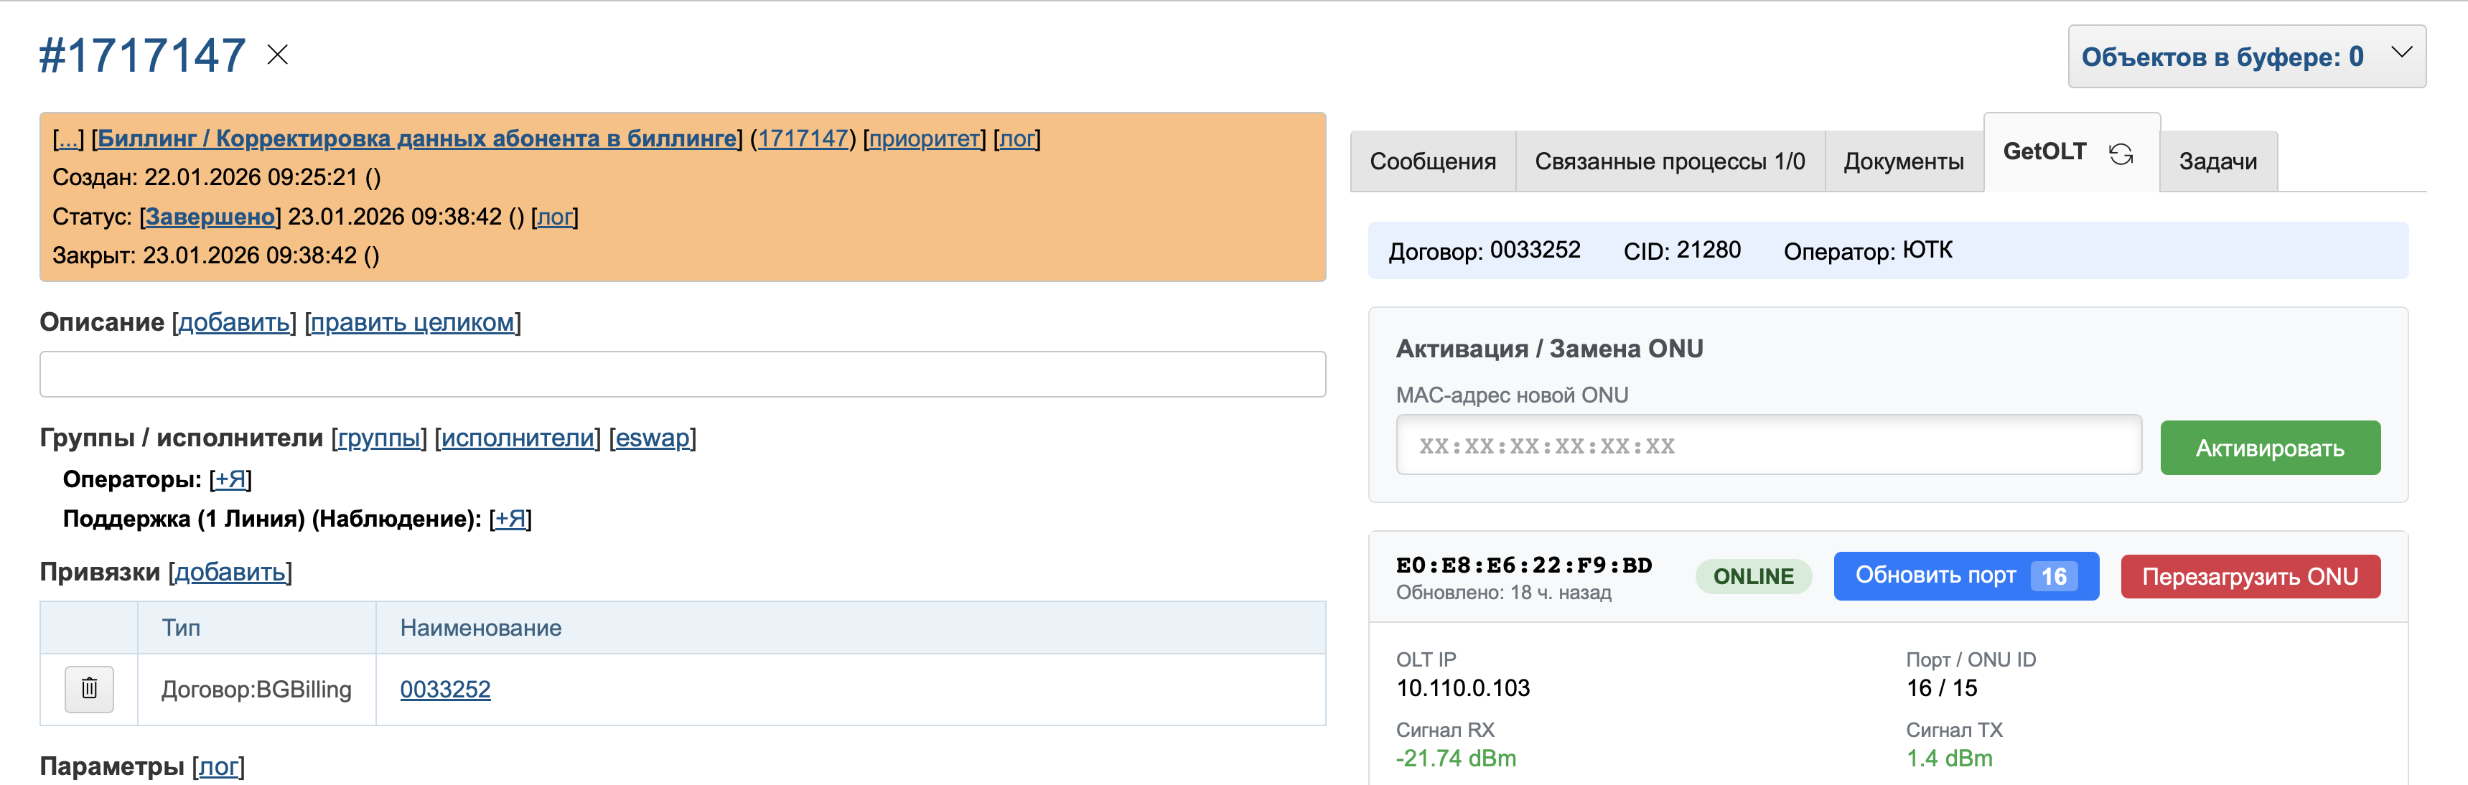
Task: Open the Документы tab
Action: pos(1903,161)
